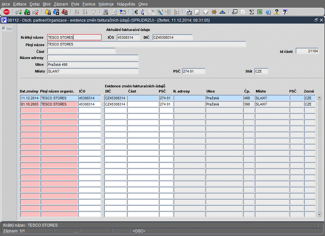This screenshot has height=236, width=325.
Task: Click the down arrow of table scrollbar
Action: [x=319, y=214]
